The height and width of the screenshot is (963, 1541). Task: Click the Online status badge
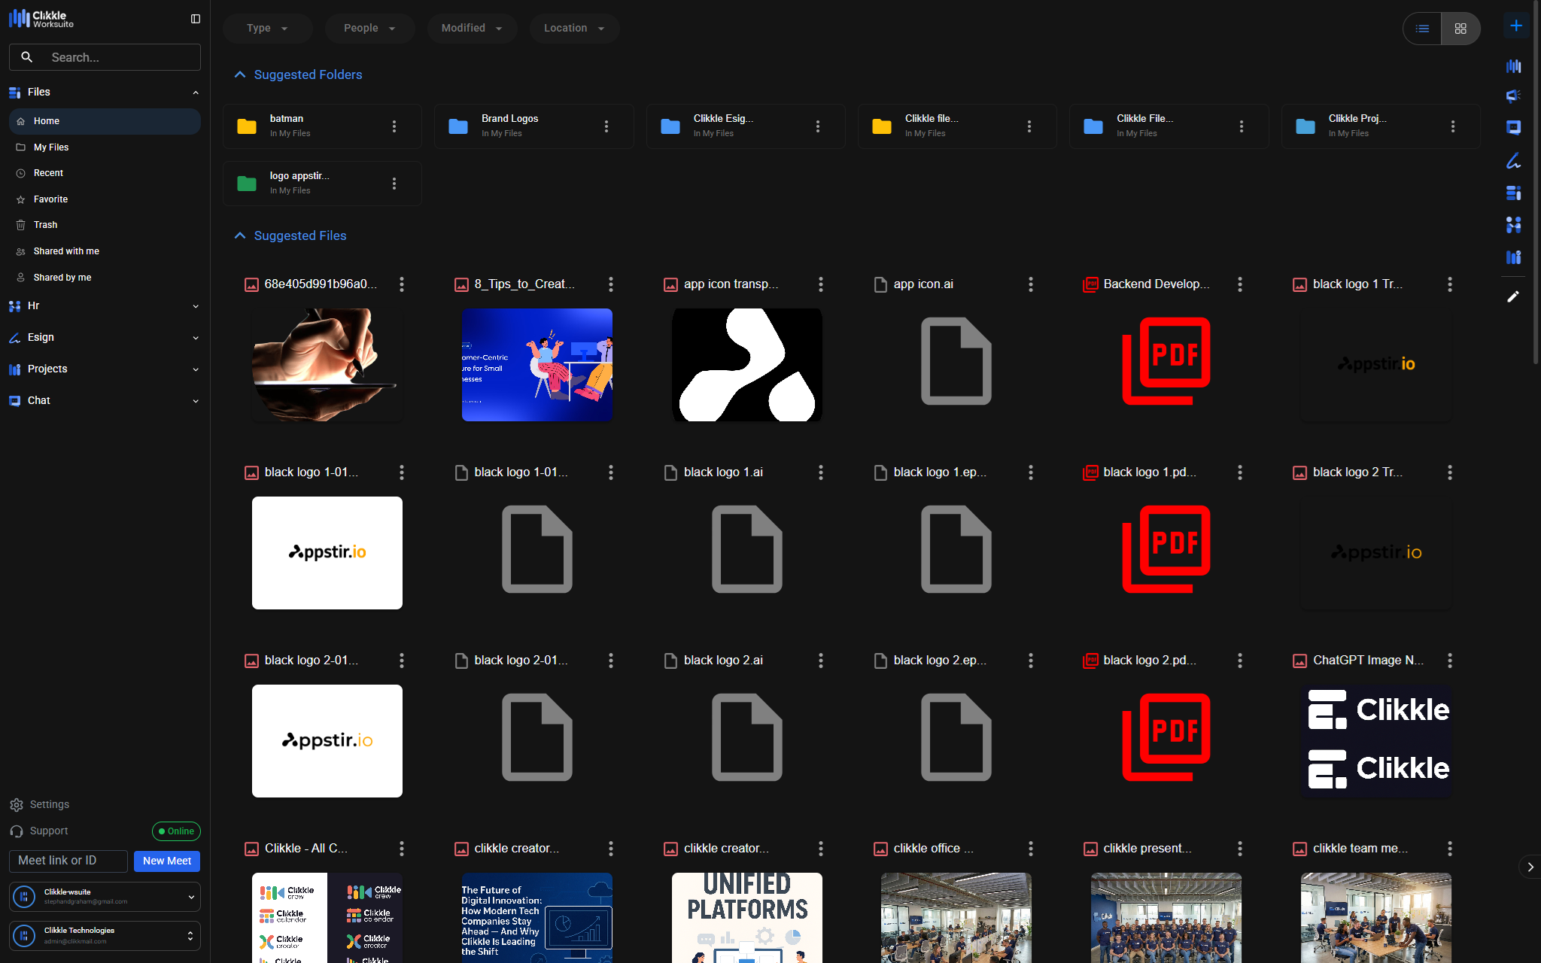[x=176, y=831]
